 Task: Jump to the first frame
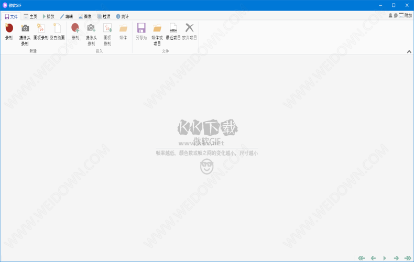(362, 258)
